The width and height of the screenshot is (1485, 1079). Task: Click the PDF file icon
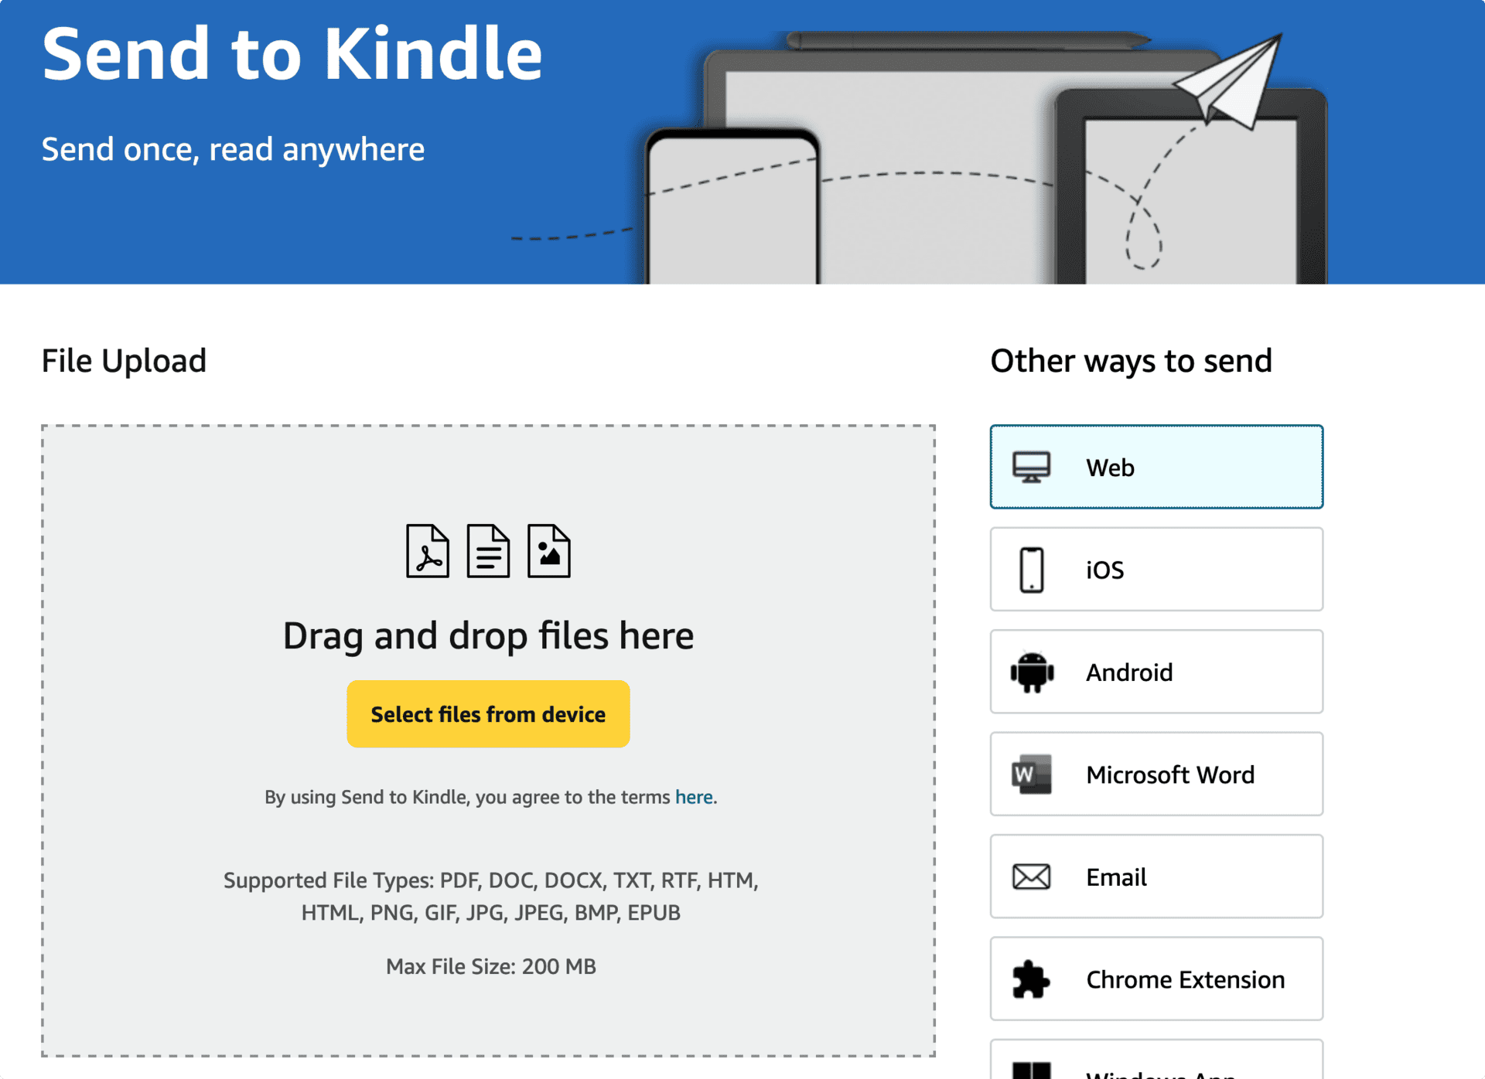(428, 551)
